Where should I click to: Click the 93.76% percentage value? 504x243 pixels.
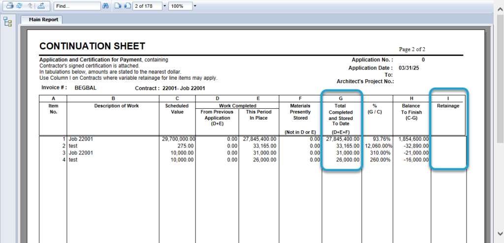pyautogui.click(x=381, y=139)
